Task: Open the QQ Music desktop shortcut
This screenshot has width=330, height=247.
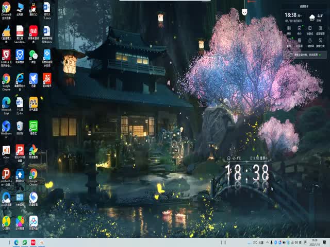Action: point(6,221)
